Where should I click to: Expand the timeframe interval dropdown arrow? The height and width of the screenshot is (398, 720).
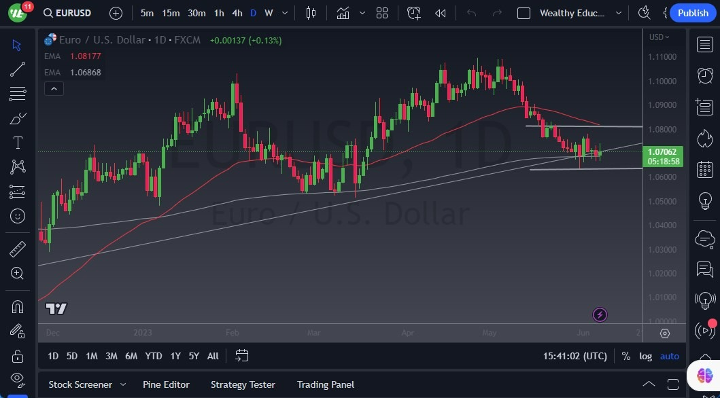click(x=284, y=12)
